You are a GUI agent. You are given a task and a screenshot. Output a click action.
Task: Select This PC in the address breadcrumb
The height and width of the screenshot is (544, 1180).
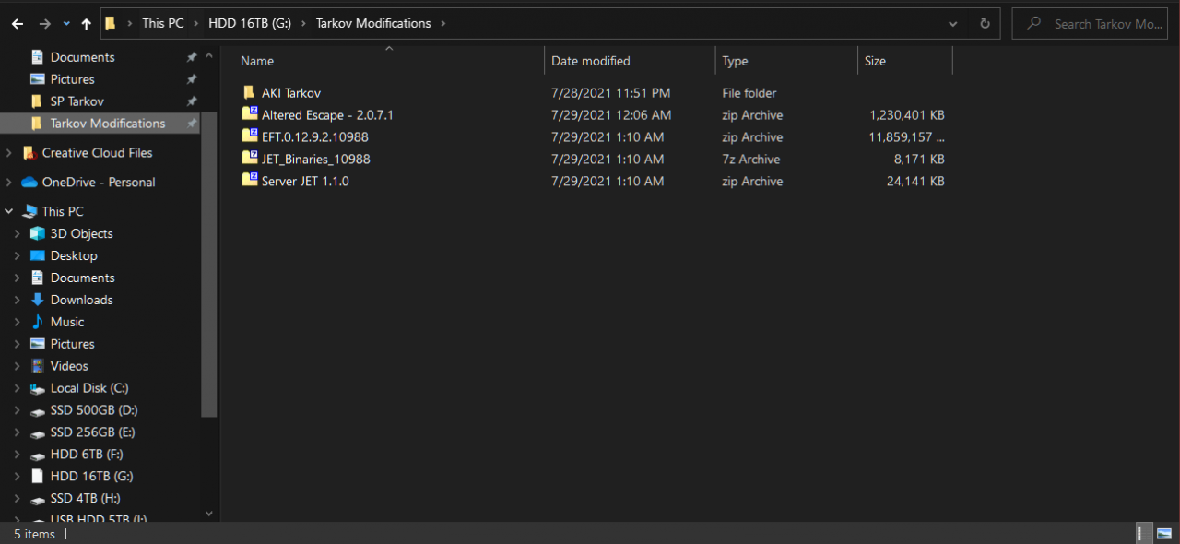coord(163,24)
